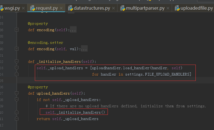Close the request.py tab

[x=61, y=8]
